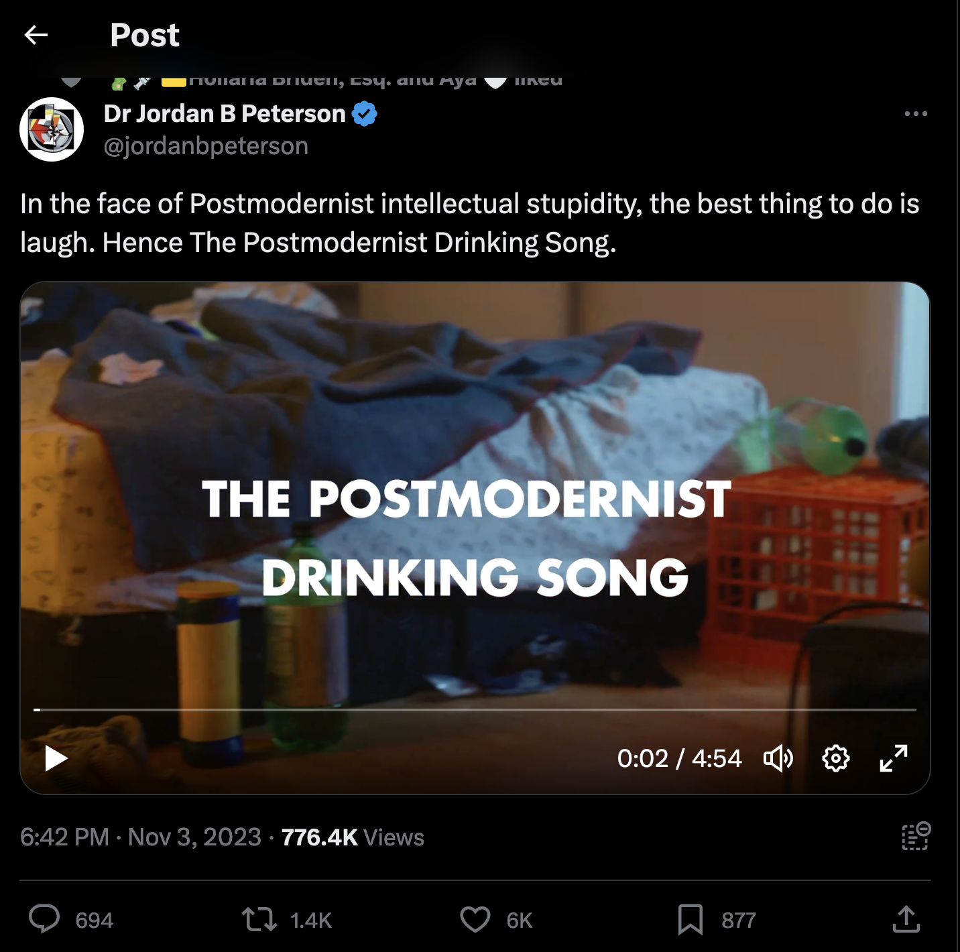Open the reader view icon beside Views

[915, 837]
